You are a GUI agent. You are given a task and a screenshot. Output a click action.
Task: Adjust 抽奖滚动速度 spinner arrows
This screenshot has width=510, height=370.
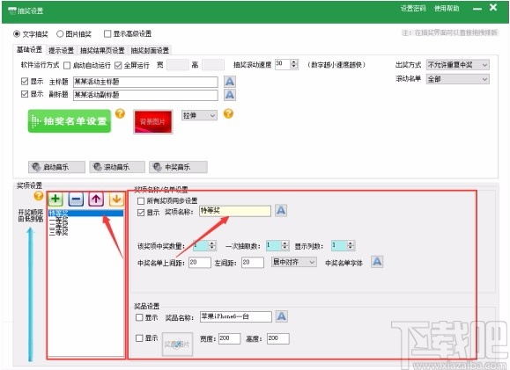pyautogui.click(x=294, y=64)
